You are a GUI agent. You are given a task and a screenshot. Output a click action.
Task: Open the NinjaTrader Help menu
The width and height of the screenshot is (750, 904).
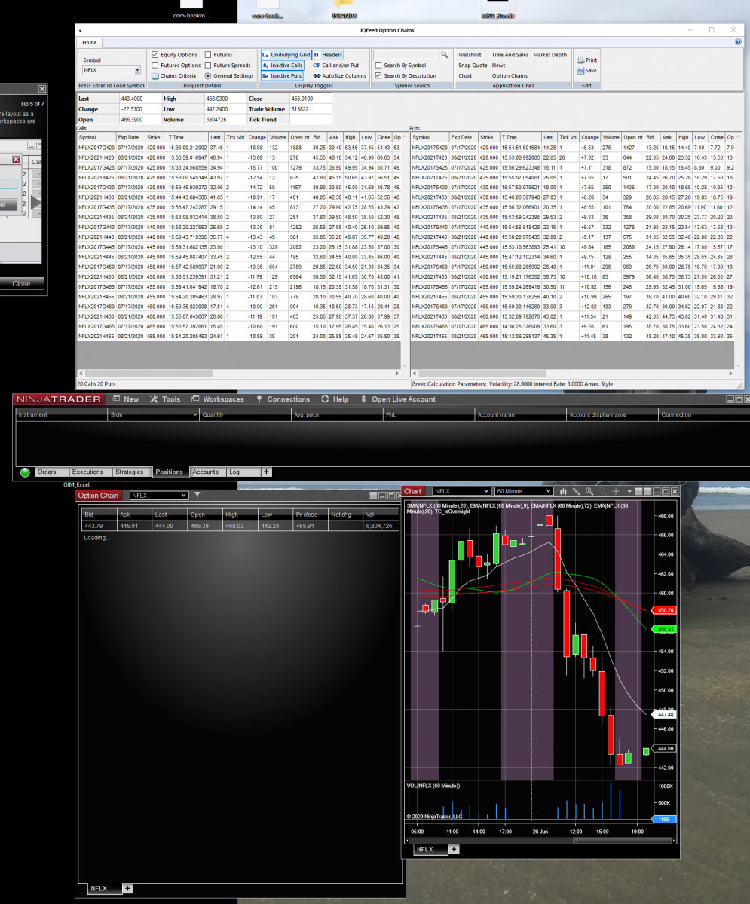[x=335, y=399]
